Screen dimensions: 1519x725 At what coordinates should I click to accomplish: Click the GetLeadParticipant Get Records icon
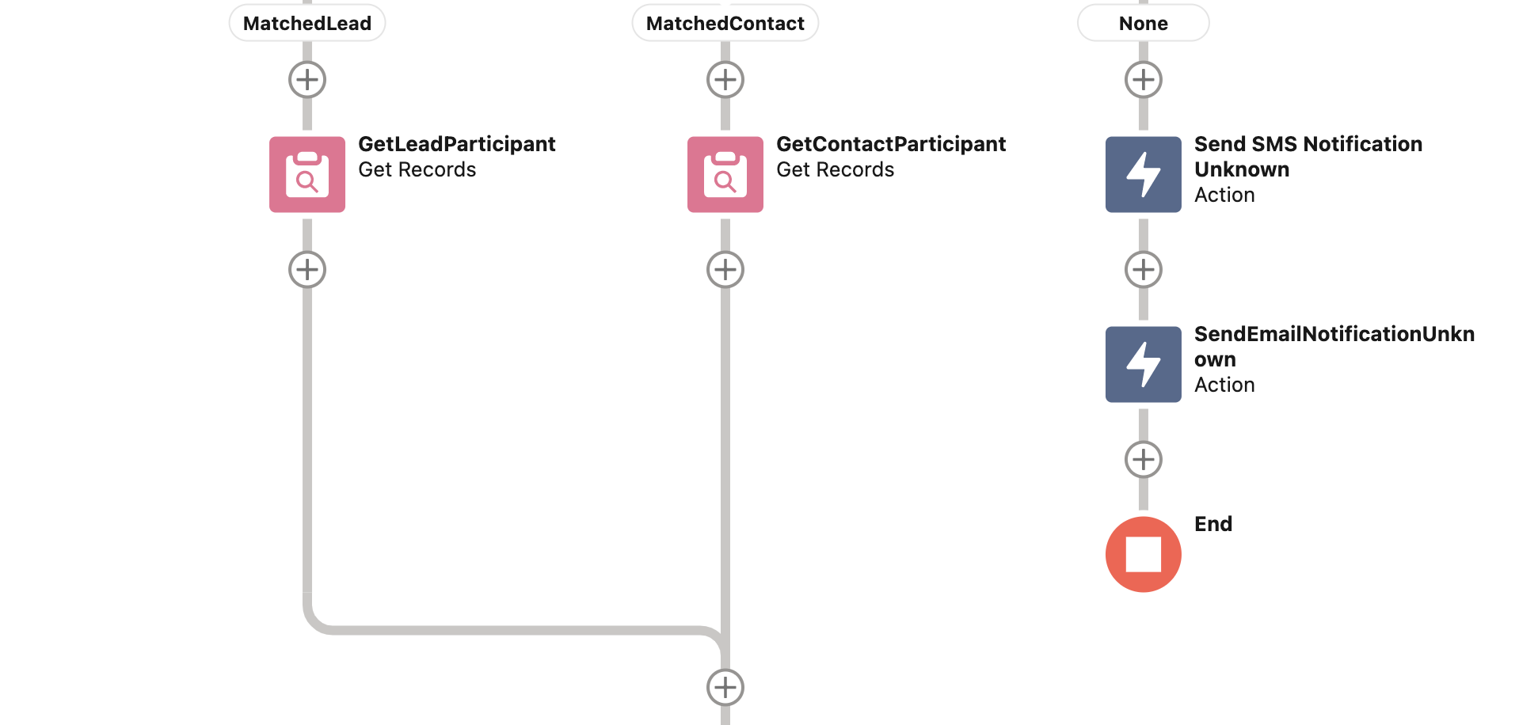click(x=307, y=174)
